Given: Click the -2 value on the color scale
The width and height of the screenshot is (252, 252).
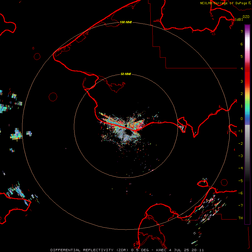Looking at the screenshot, I should [241, 144].
